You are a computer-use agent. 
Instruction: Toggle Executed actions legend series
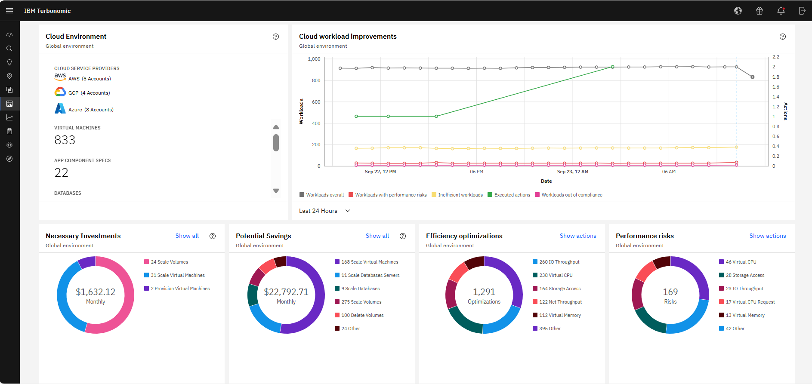tap(509, 195)
